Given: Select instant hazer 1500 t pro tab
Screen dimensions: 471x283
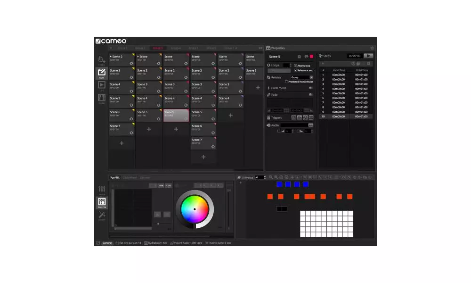Looking at the screenshot, I should click(186, 243).
